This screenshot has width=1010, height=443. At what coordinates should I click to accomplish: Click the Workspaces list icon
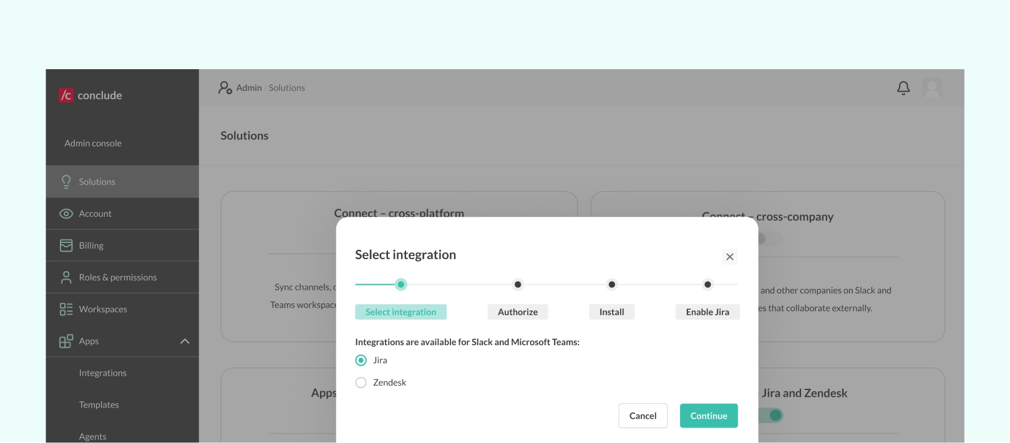66,309
